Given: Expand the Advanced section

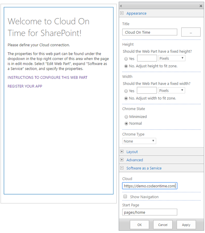Looking at the screenshot, I should 122,160.
